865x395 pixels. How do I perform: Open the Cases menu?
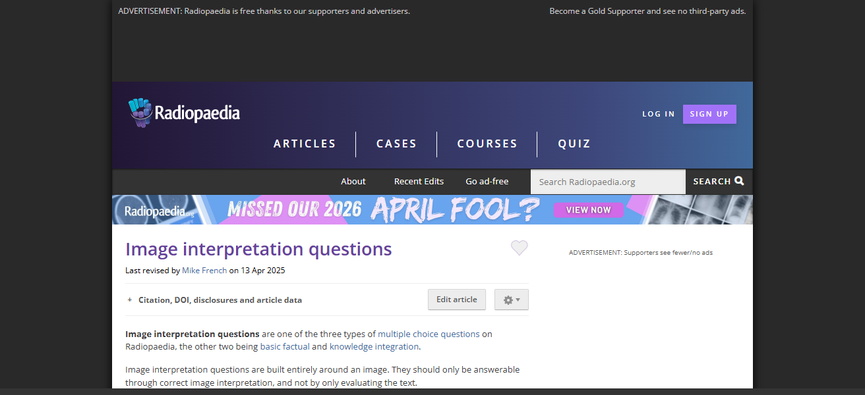point(396,144)
